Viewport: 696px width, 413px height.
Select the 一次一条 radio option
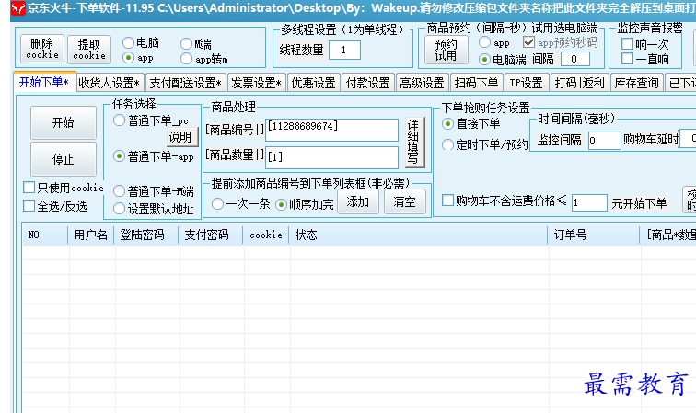click(x=217, y=203)
